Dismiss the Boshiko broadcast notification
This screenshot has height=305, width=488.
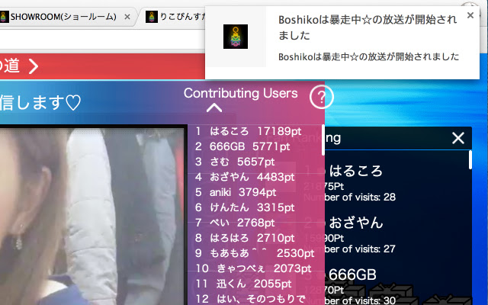(470, 15)
